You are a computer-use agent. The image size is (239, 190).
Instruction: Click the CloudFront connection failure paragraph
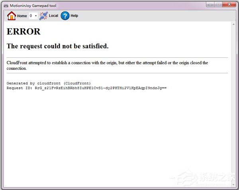coord(107,65)
